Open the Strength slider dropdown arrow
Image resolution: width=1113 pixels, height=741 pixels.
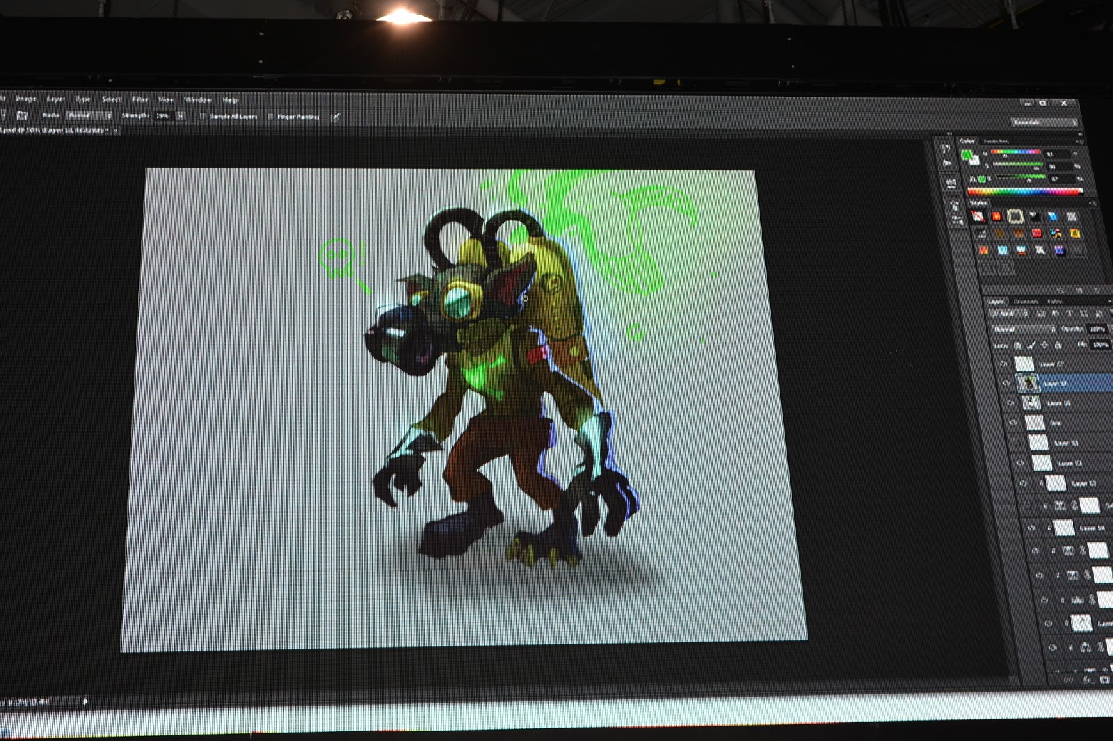click(181, 116)
